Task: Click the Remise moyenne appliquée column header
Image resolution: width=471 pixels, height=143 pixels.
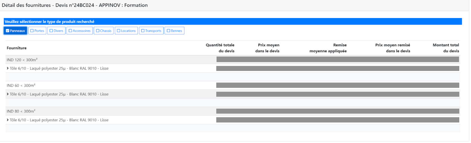Action: 328,48
